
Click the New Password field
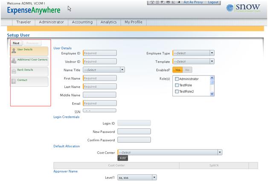(x=134, y=132)
